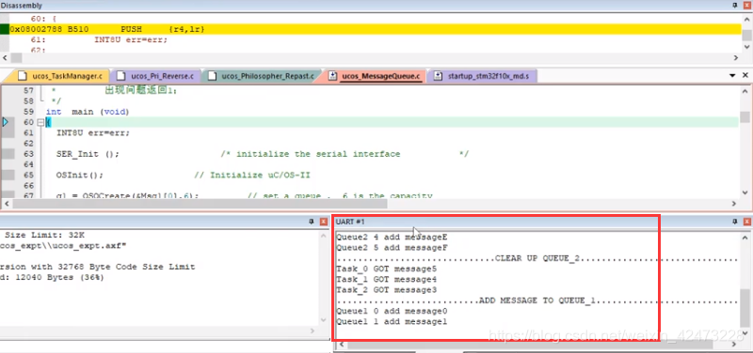
Task: Click the code editor vertical scrollbar thumb
Action: click(745, 116)
